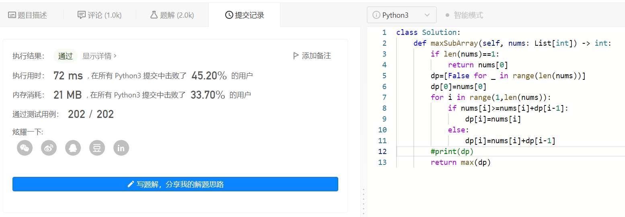Screen dimensions: 625x217
Task: Click code line 12 with #print(dp)
Action: tap(452, 151)
